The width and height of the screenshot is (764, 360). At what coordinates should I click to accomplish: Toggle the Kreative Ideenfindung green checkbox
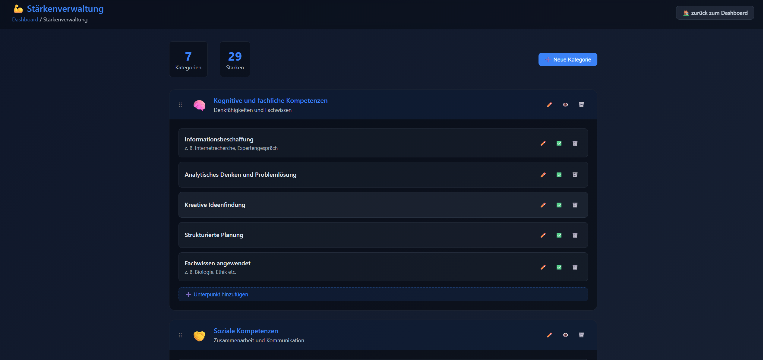559,205
